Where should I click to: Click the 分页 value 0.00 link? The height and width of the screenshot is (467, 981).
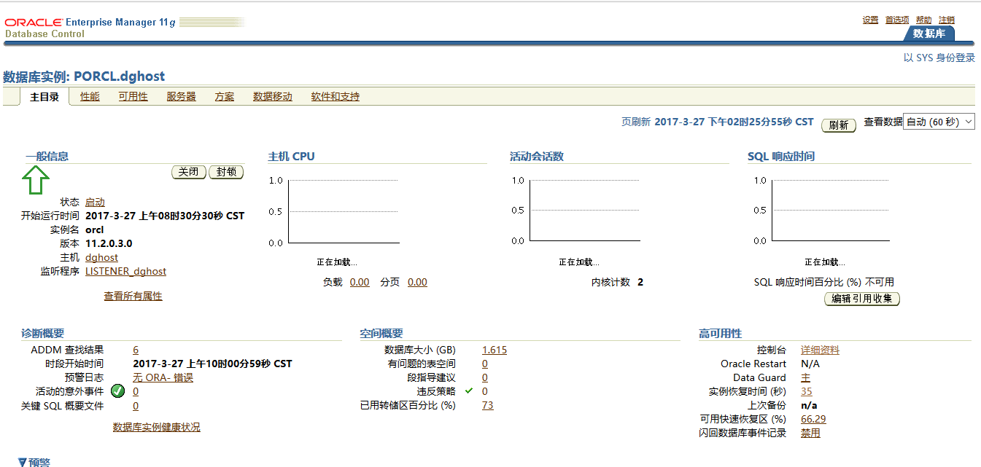(x=417, y=282)
